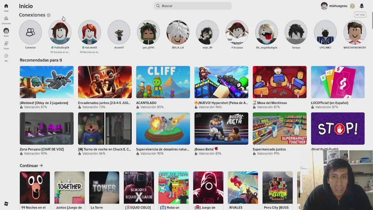Screen dimensions: 373x210
Task: Continue Roba un game thumbnail
Action: (x=173, y=188)
